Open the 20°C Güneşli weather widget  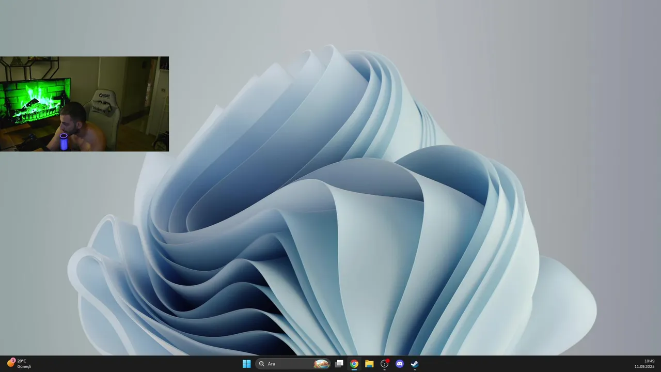[x=19, y=364]
